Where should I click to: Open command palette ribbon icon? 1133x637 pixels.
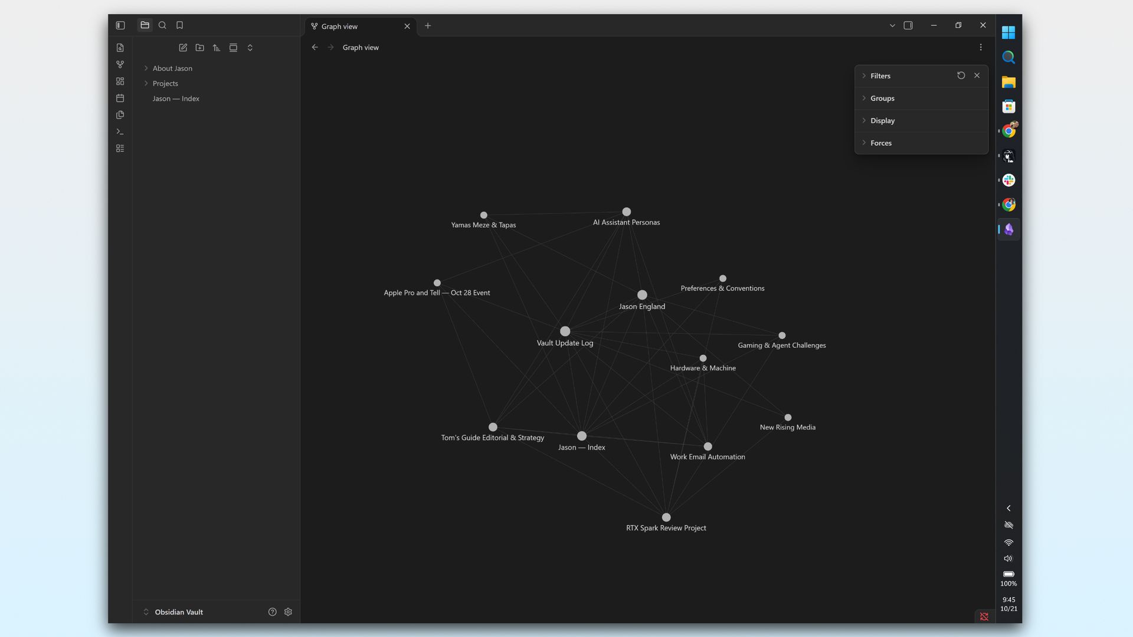pyautogui.click(x=120, y=132)
